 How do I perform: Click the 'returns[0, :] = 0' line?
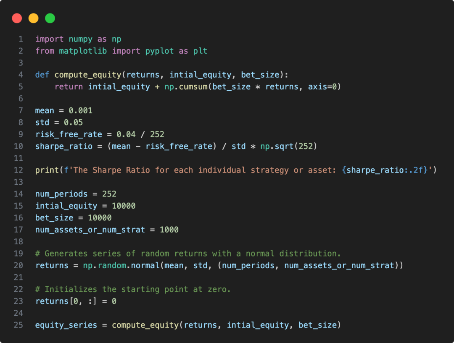(x=76, y=301)
